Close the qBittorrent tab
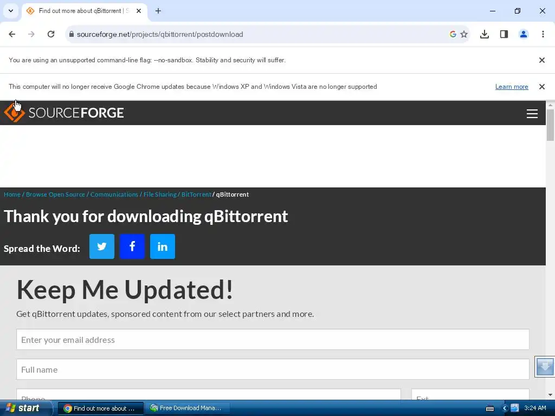 pyautogui.click(x=139, y=11)
